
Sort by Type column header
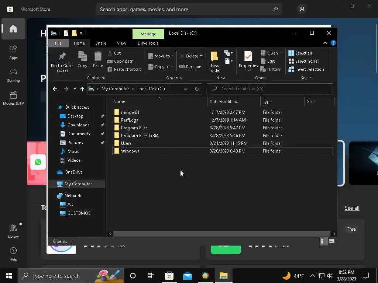tap(282, 102)
